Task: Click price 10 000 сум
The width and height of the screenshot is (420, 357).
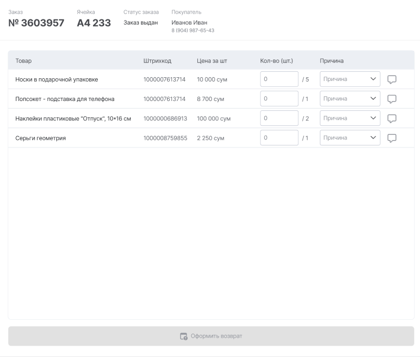Action: tap(212, 79)
